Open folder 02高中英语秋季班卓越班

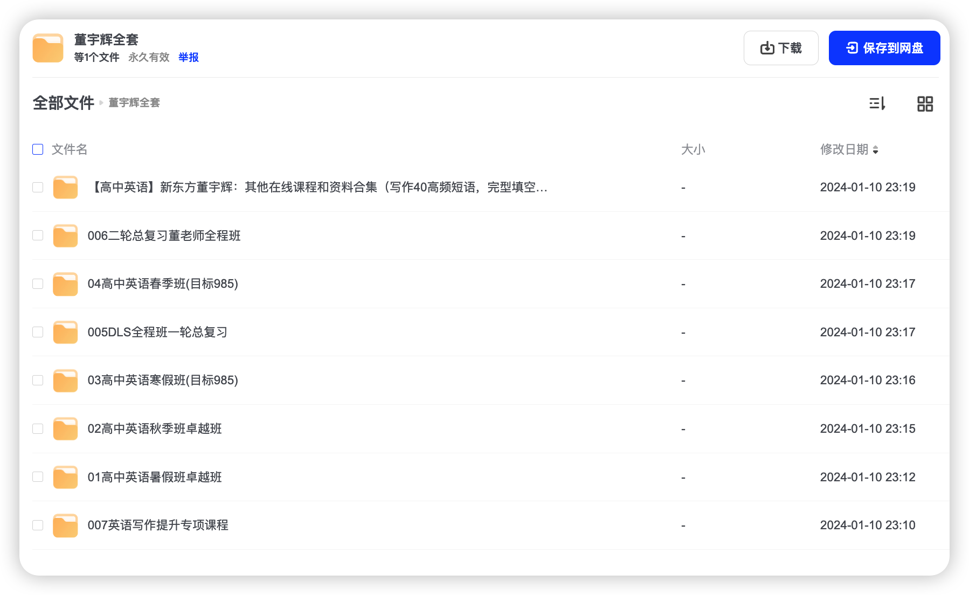point(155,428)
